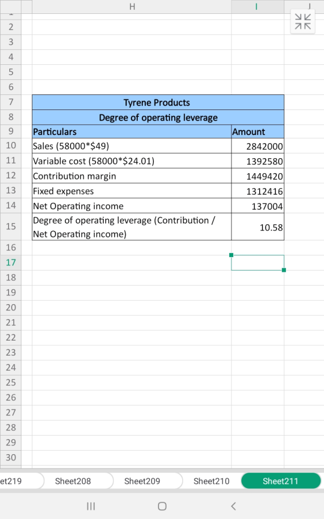Tap the exit full-screen collapse icon
Screen dimensions: 324x519
303,21
